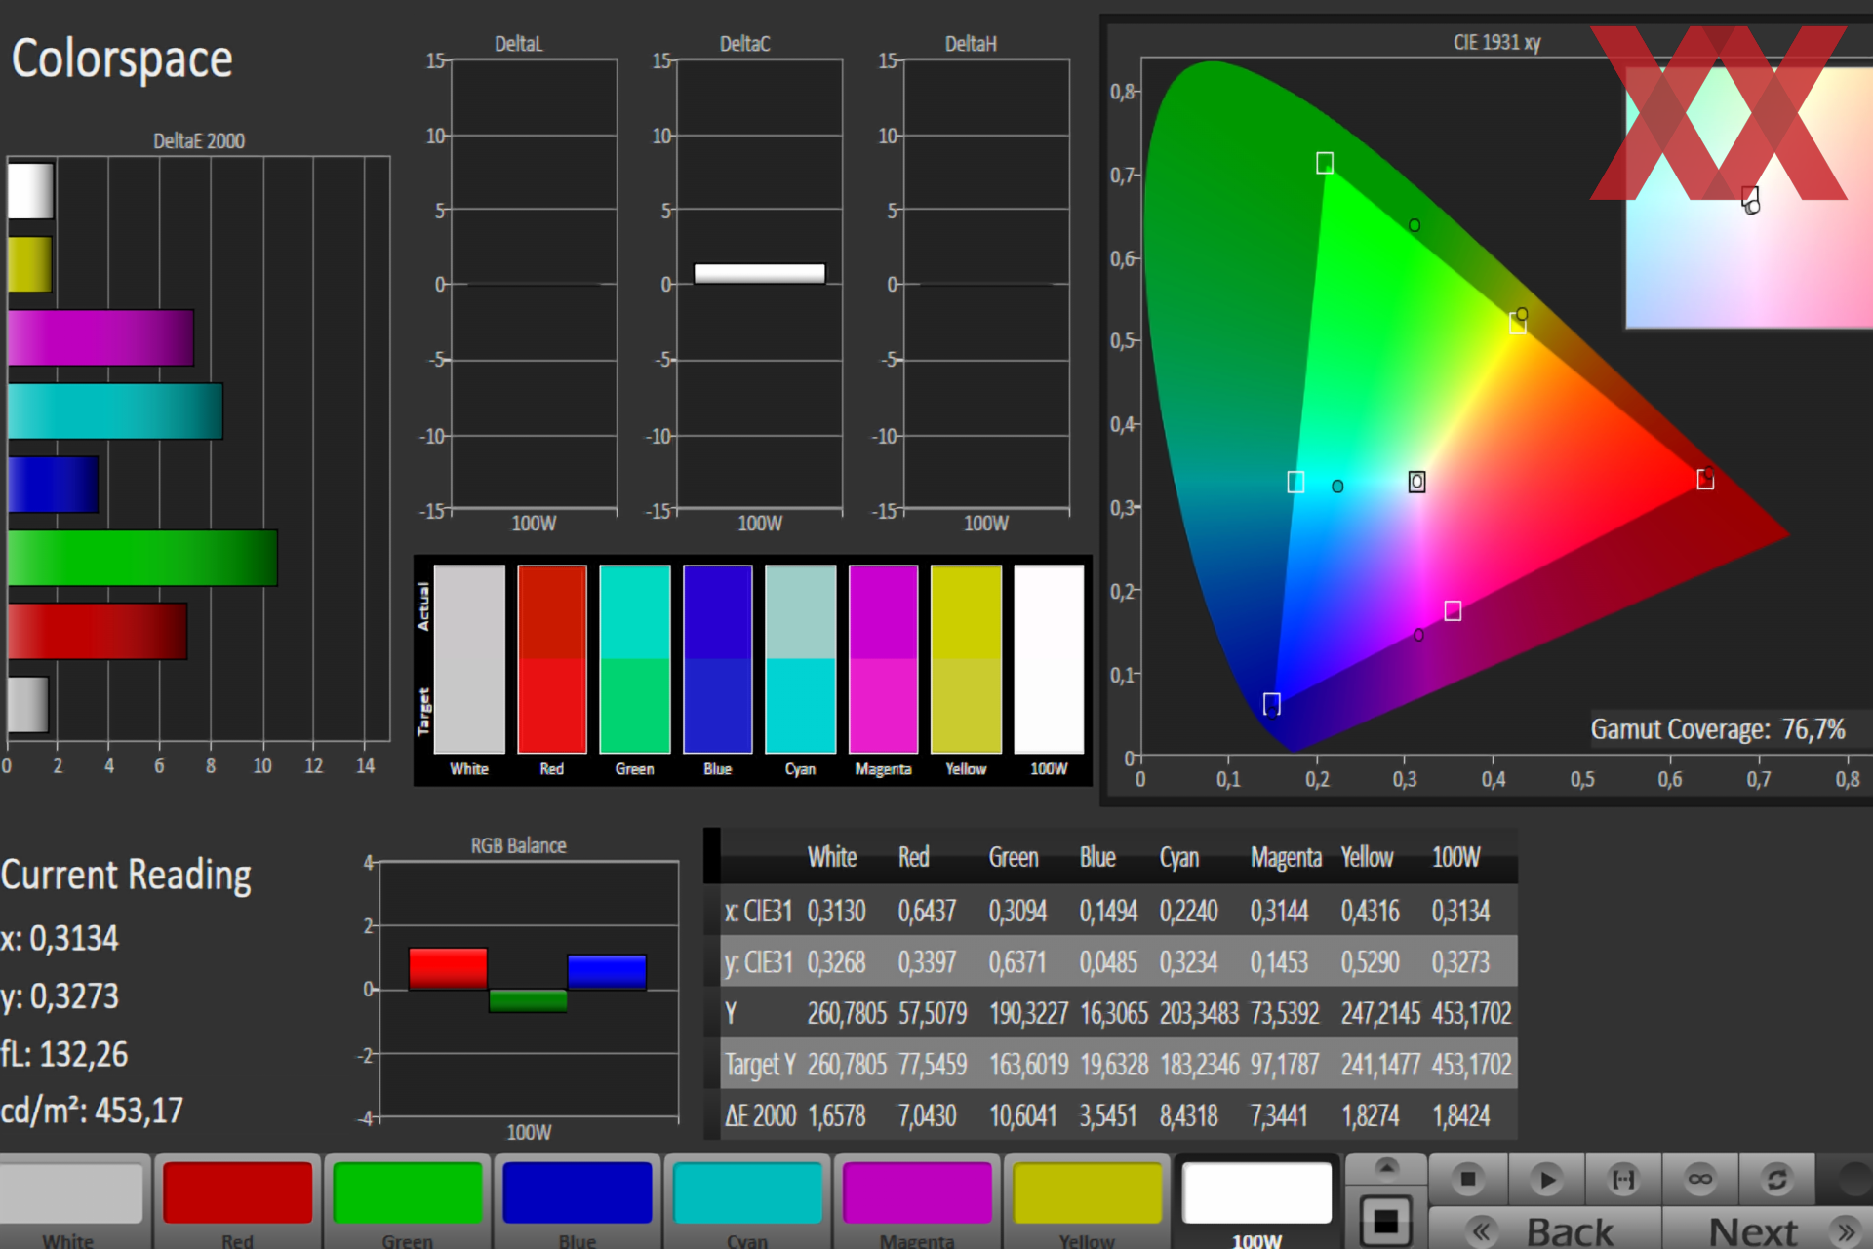Click the 'Gamut Coverage: 76,7%' text
Image resolution: width=1873 pixels, height=1249 pixels.
[x=1718, y=729]
